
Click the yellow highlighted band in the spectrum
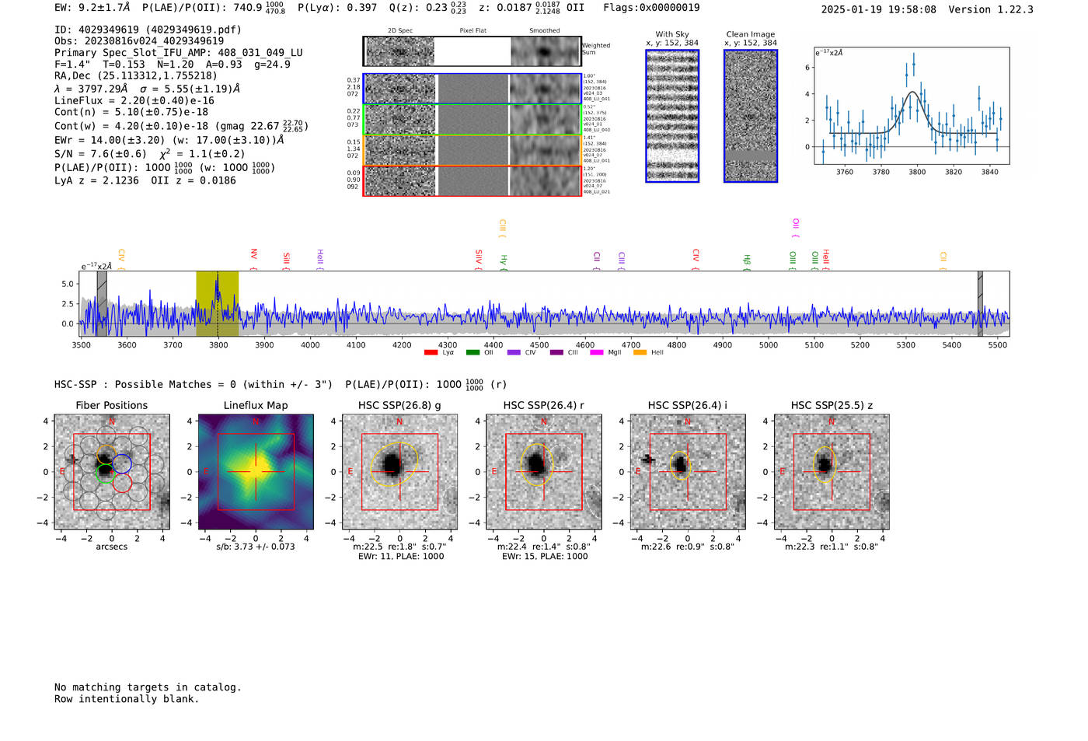pyautogui.click(x=218, y=303)
